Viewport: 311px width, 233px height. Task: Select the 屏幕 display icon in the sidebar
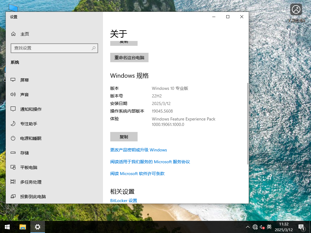[x=13, y=80]
